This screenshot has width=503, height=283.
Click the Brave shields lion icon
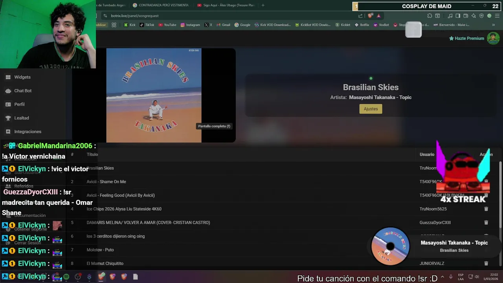click(370, 16)
